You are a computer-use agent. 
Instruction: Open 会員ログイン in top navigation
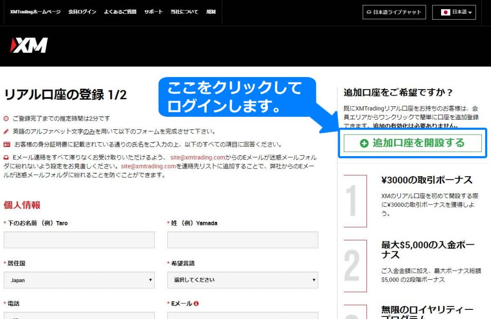[x=82, y=12]
